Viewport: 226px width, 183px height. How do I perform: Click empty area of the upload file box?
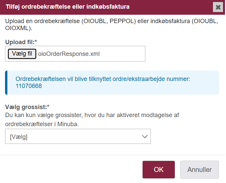click(122, 54)
